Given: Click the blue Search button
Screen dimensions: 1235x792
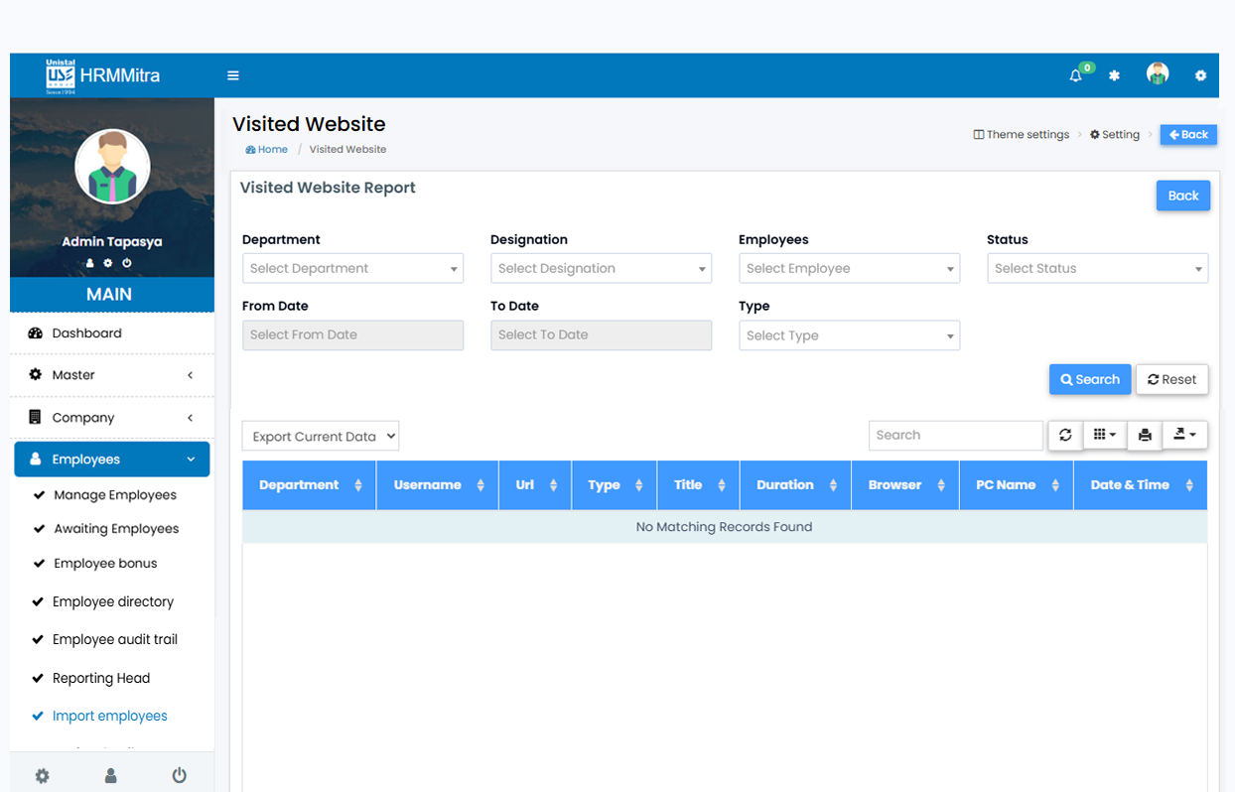Looking at the screenshot, I should coord(1089,379).
